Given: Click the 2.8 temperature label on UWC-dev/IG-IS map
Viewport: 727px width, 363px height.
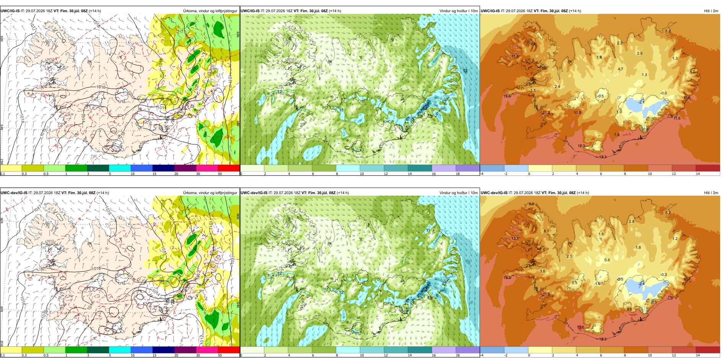Looking at the screenshot, I should pos(631,222).
